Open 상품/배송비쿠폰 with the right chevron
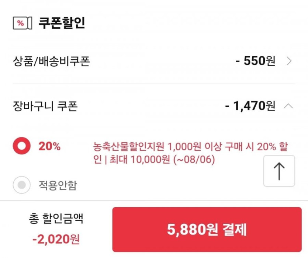Viewport: 308px width, 258px height. pos(289,61)
